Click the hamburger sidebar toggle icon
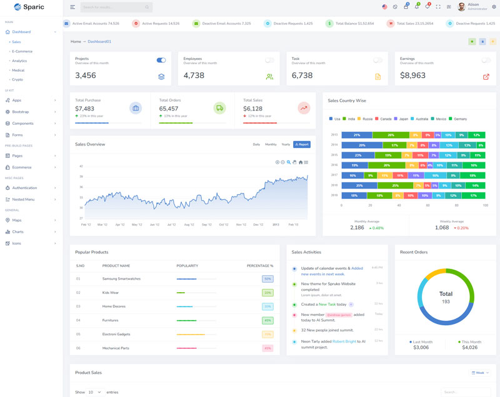 [72, 7]
